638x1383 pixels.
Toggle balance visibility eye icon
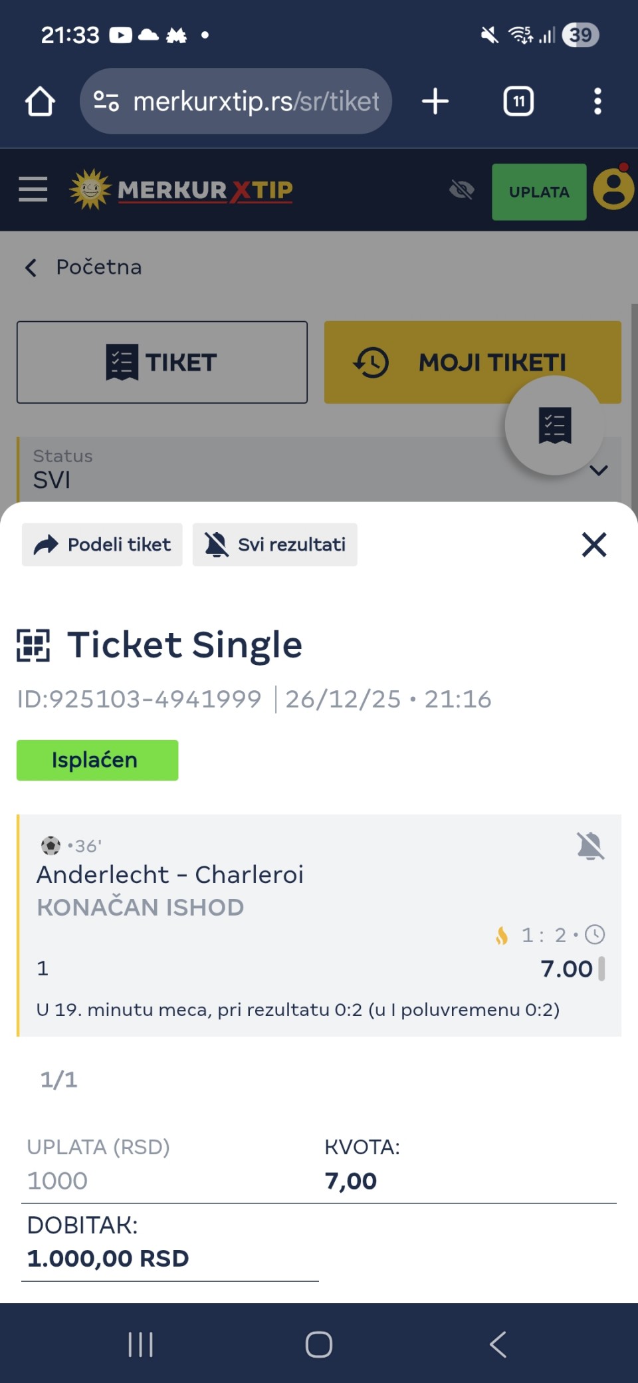[x=461, y=190]
